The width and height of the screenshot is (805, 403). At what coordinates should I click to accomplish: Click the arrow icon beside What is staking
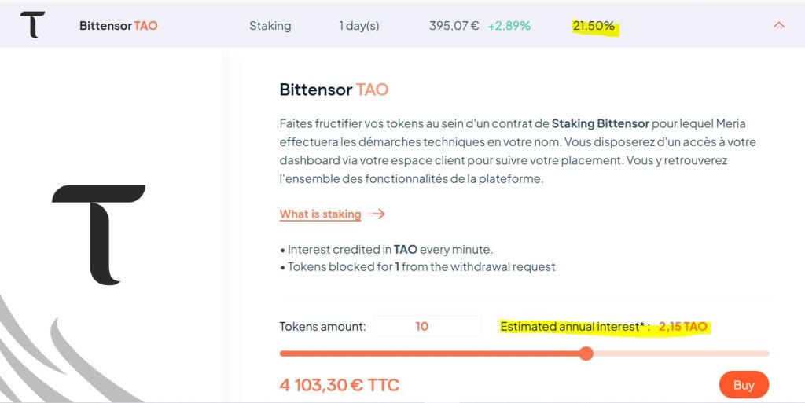coord(377,214)
